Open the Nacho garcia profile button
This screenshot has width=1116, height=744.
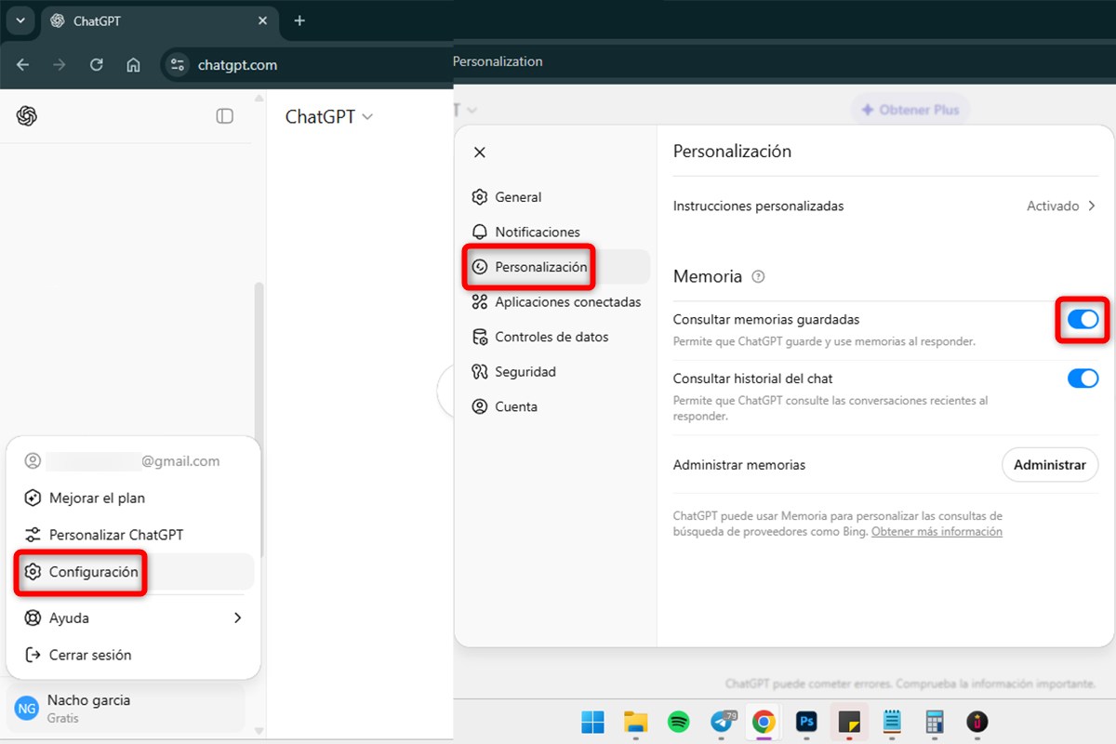[x=126, y=709]
